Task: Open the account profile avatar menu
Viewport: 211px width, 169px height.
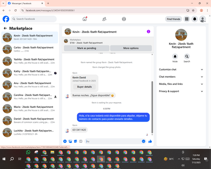Action: tap(203, 19)
